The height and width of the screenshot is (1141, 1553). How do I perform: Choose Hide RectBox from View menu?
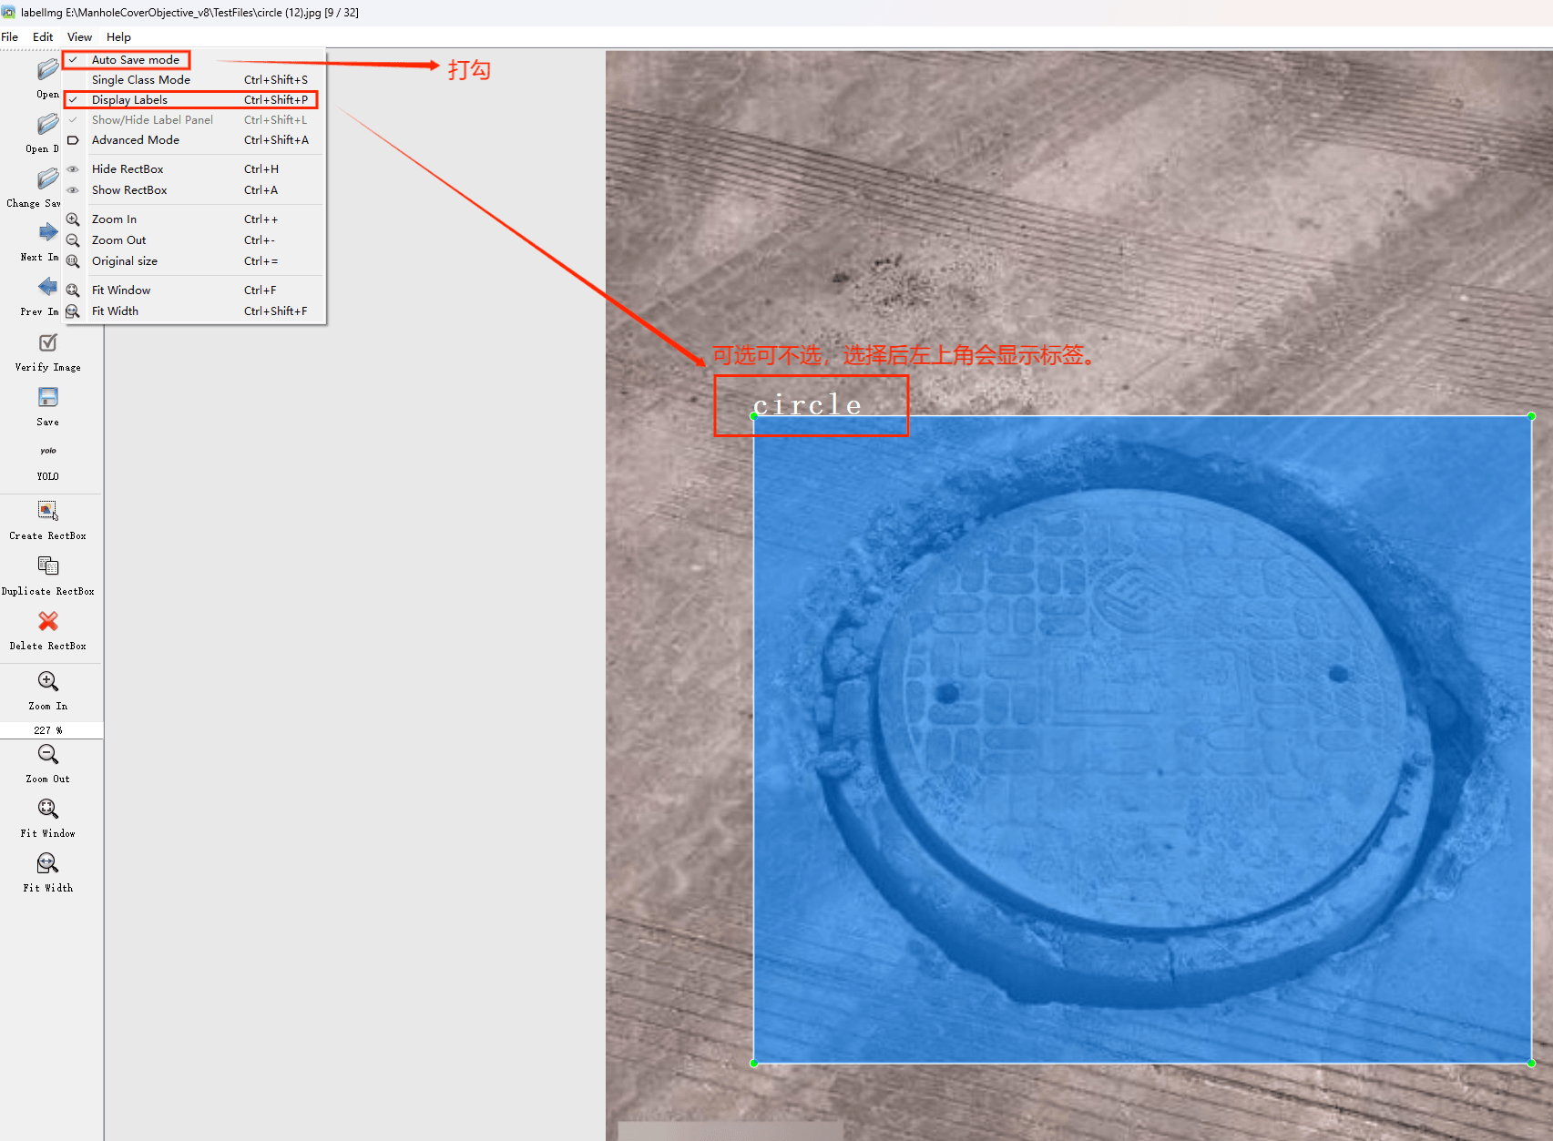click(x=193, y=169)
